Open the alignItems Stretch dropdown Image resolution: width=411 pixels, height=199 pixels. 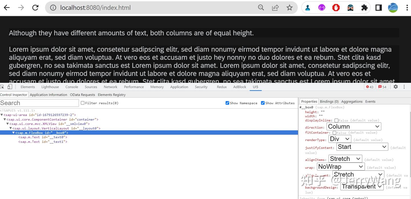pos(345,159)
